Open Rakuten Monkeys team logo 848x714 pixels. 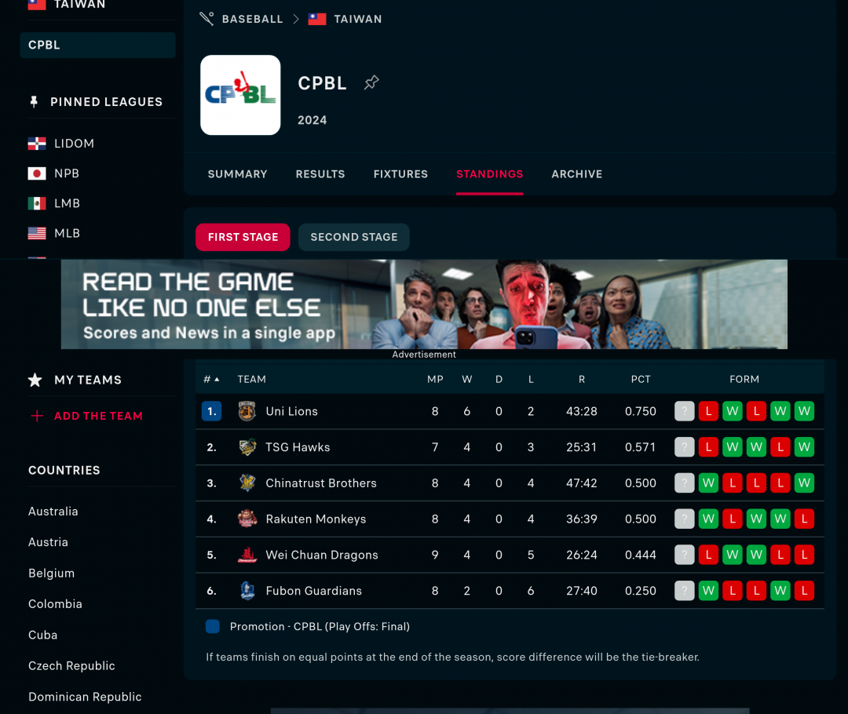pos(247,519)
